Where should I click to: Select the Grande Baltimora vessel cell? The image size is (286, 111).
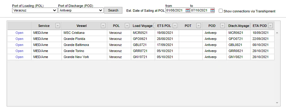coord(84,45)
